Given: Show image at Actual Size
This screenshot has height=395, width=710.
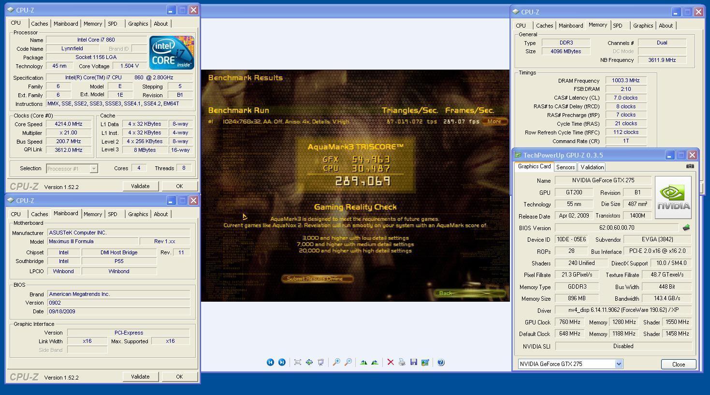Looking at the screenshot, I should coord(309,362).
